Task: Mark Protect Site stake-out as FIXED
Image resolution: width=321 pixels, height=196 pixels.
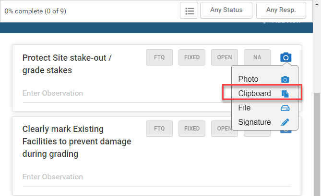Action: (192, 57)
